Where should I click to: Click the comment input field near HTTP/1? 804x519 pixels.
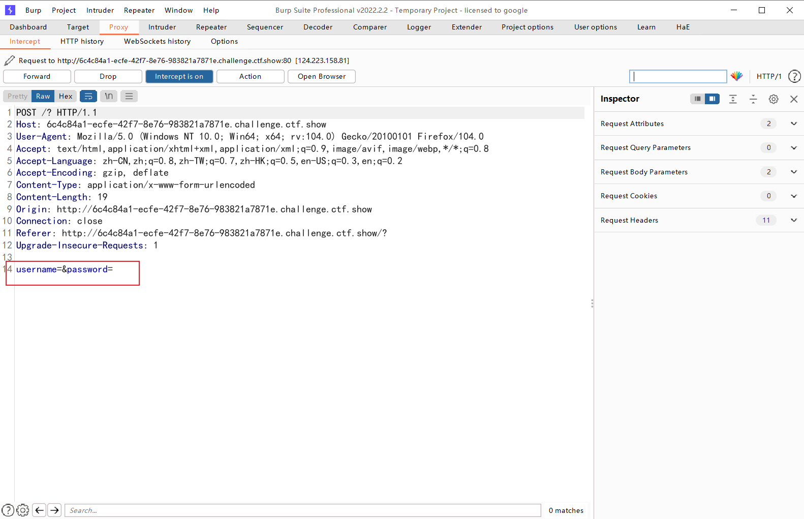[x=678, y=76]
